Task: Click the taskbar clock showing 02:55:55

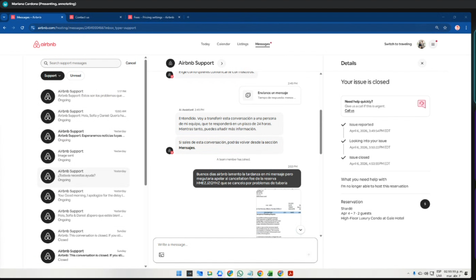Action: pos(453,274)
